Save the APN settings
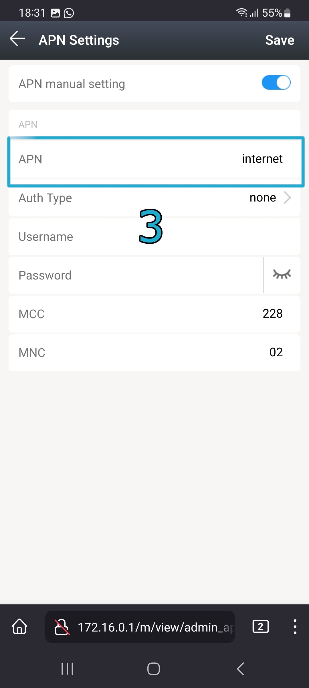This screenshot has height=688, width=309. coord(280,40)
